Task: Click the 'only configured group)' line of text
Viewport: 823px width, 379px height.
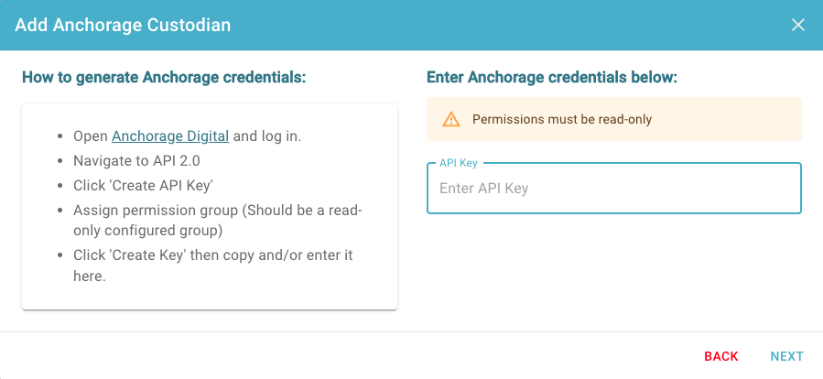Action: coord(148,231)
